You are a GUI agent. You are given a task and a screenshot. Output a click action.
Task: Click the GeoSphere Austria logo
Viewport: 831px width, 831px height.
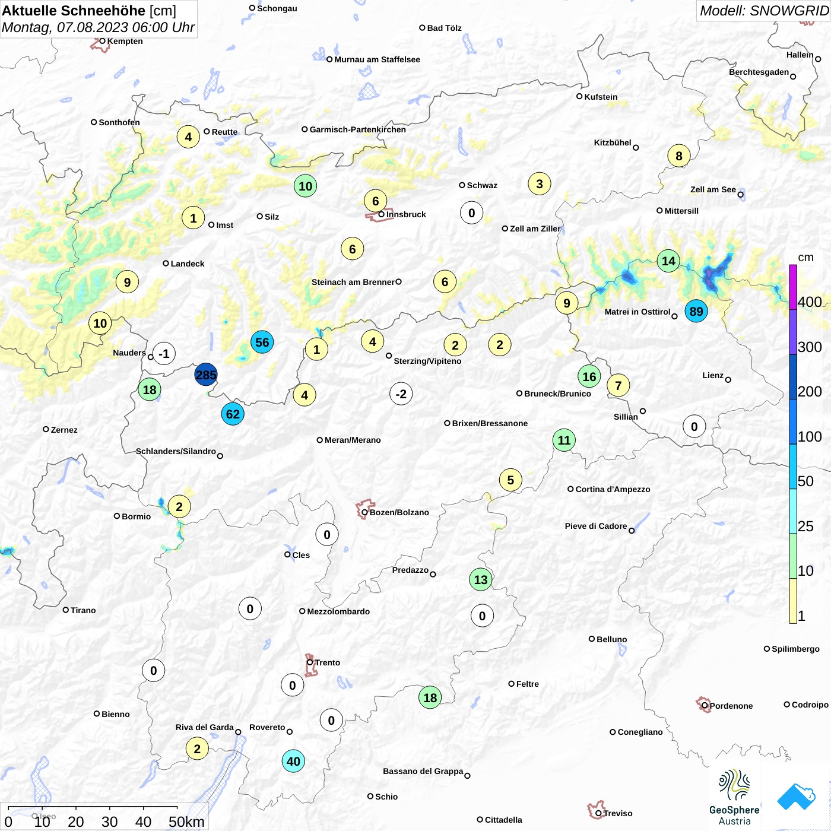click(x=734, y=797)
